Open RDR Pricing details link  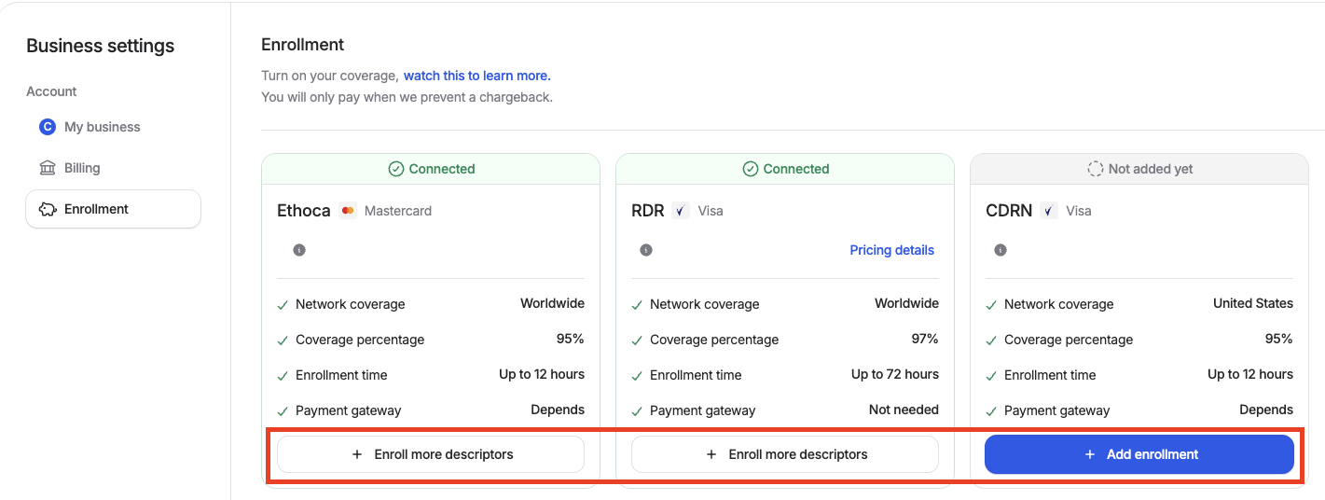(x=891, y=250)
